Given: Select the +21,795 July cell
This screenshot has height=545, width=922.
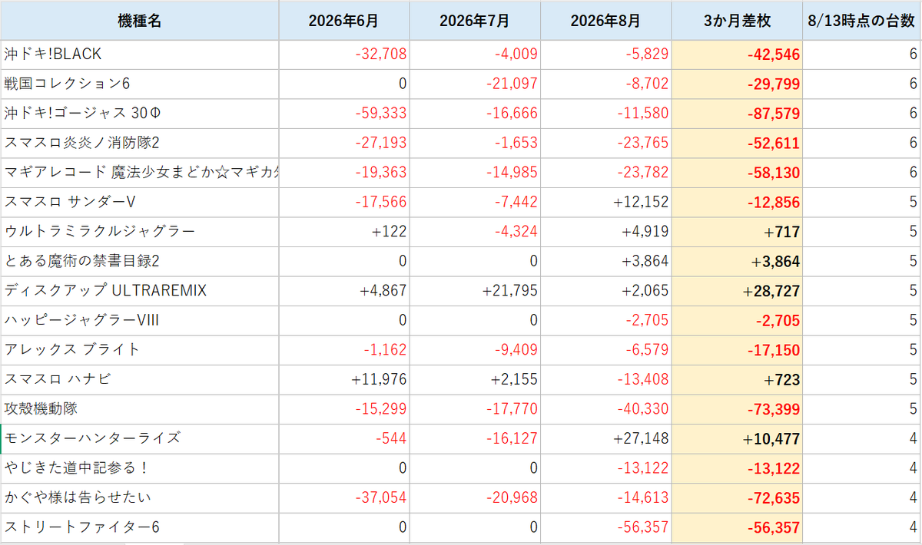Looking at the screenshot, I should (475, 291).
